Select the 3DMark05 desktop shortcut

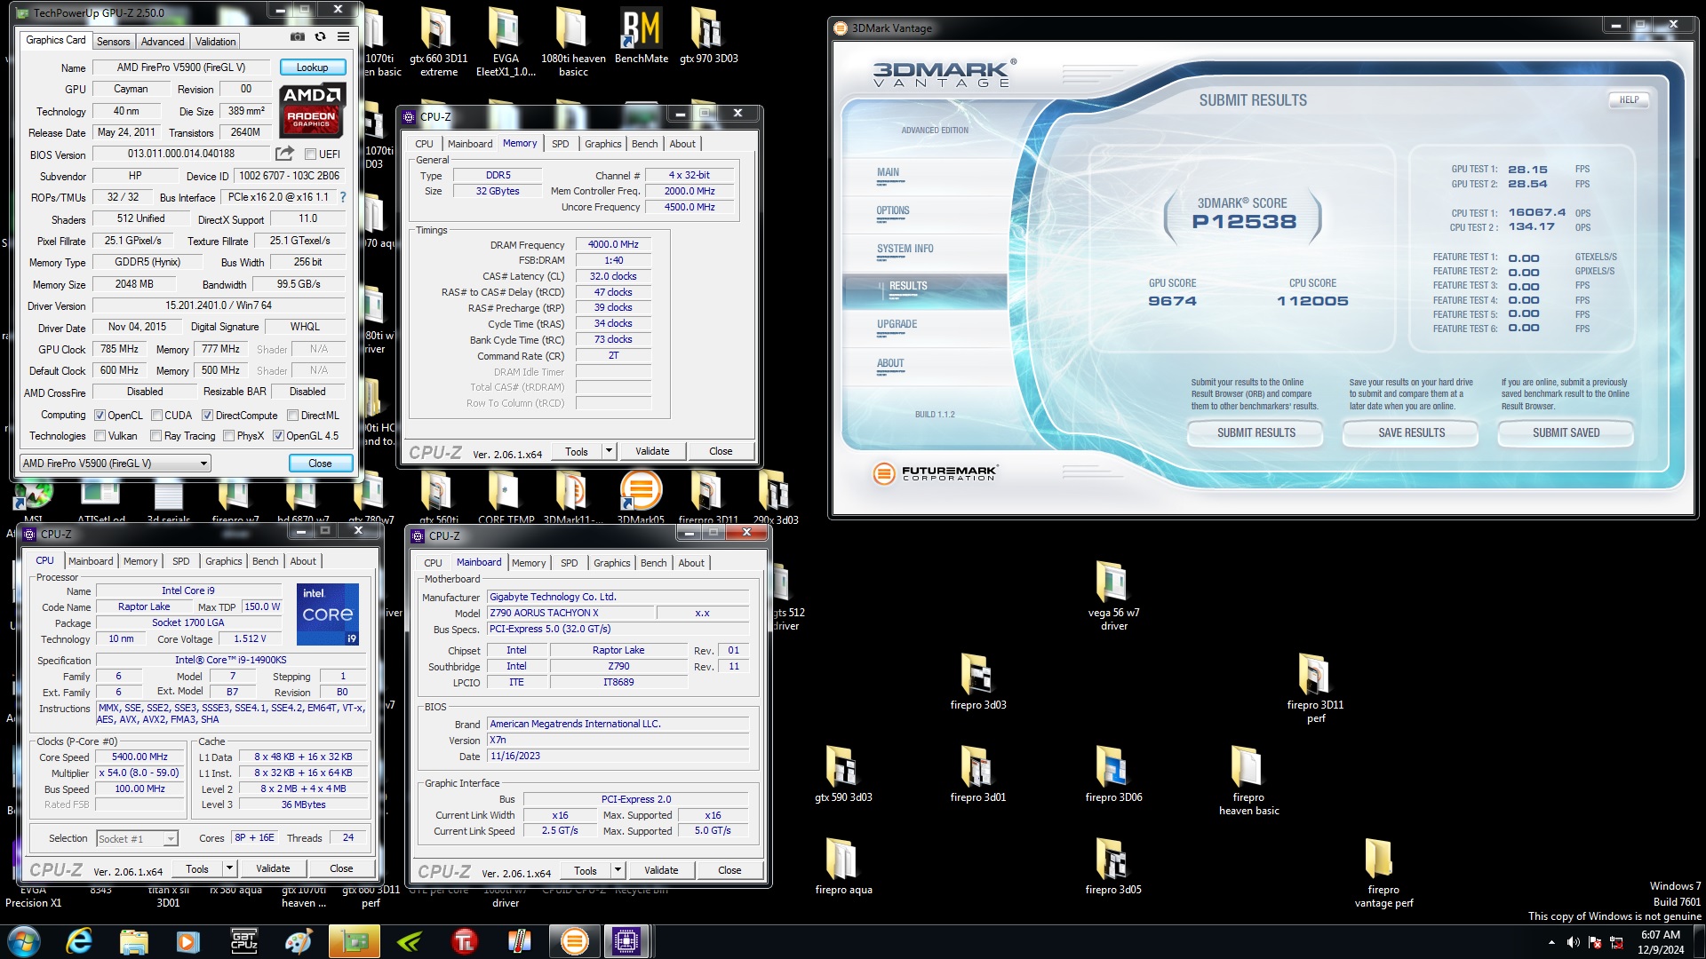click(641, 497)
